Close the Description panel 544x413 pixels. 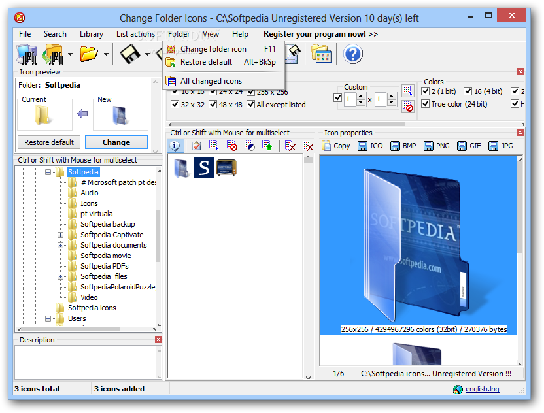tap(158, 340)
